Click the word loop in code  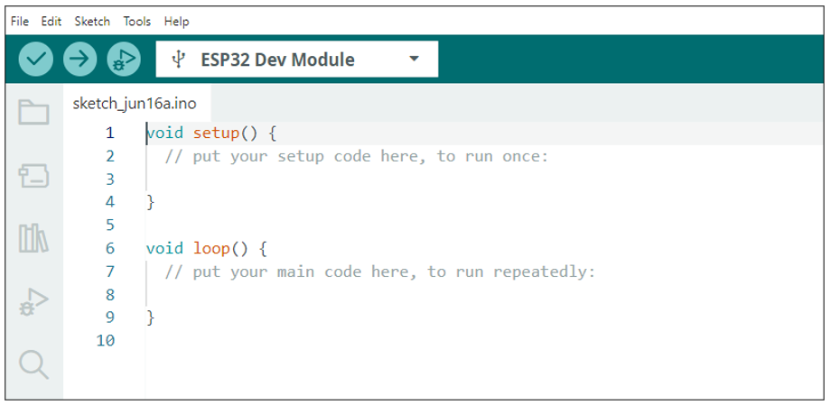pyautogui.click(x=211, y=248)
